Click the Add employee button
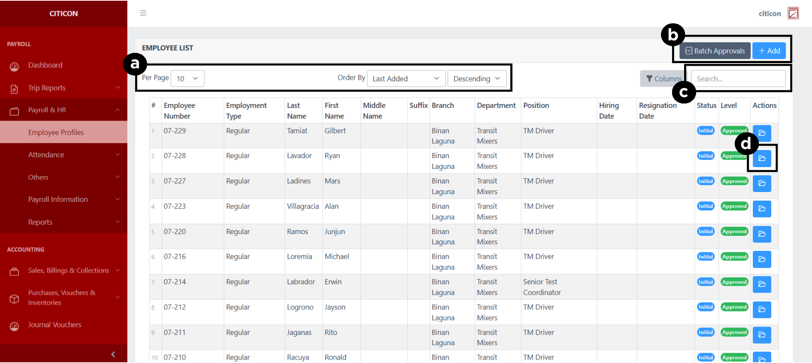The image size is (812, 363). coord(769,51)
